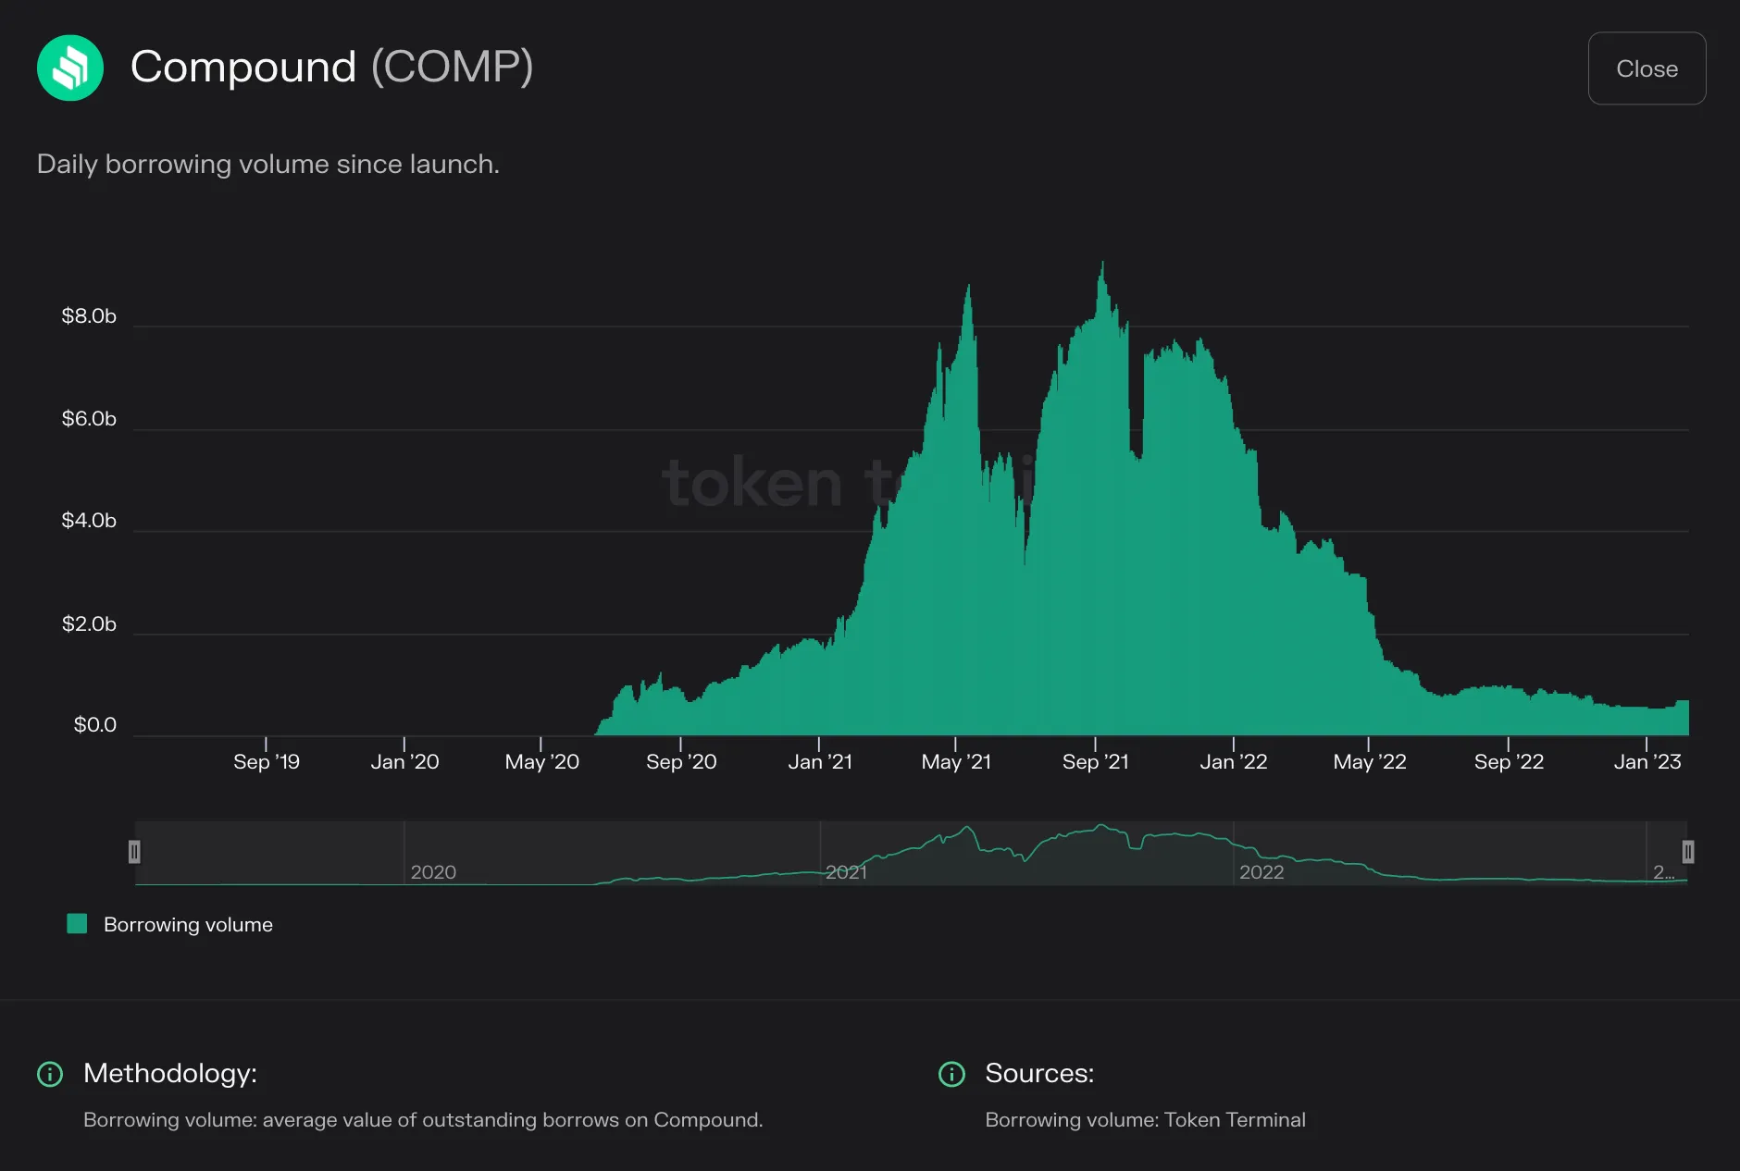
Task: Click the Methodology heading
Action: tap(170, 1073)
